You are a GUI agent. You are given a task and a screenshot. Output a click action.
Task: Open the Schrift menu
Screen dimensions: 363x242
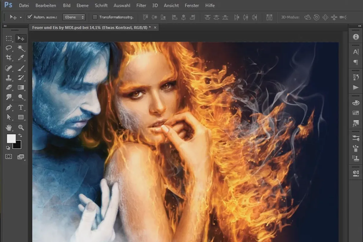click(101, 5)
